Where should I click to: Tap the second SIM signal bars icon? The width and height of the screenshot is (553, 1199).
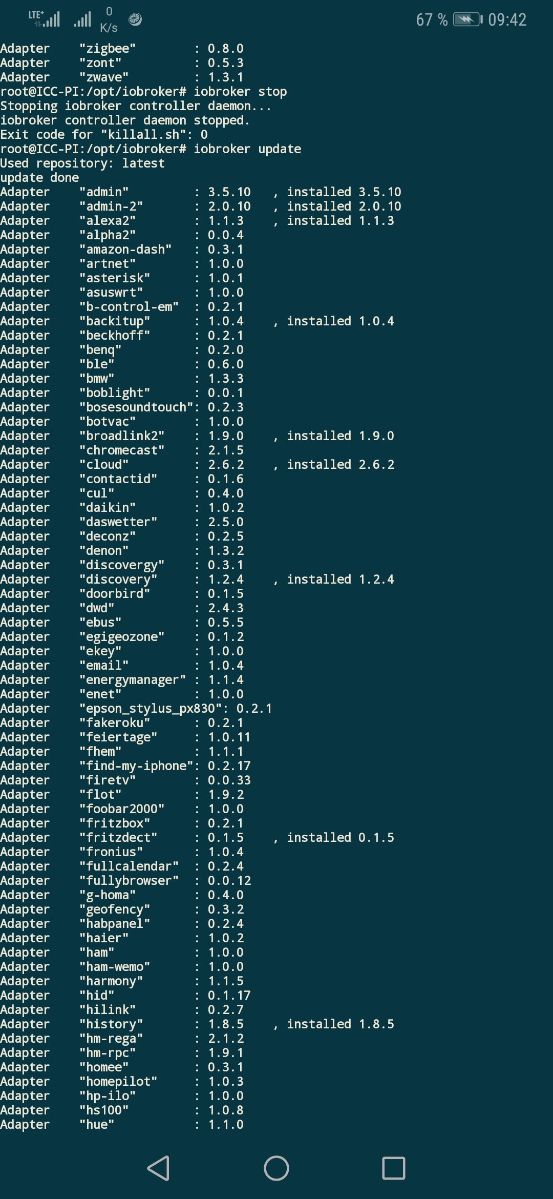pyautogui.click(x=82, y=19)
